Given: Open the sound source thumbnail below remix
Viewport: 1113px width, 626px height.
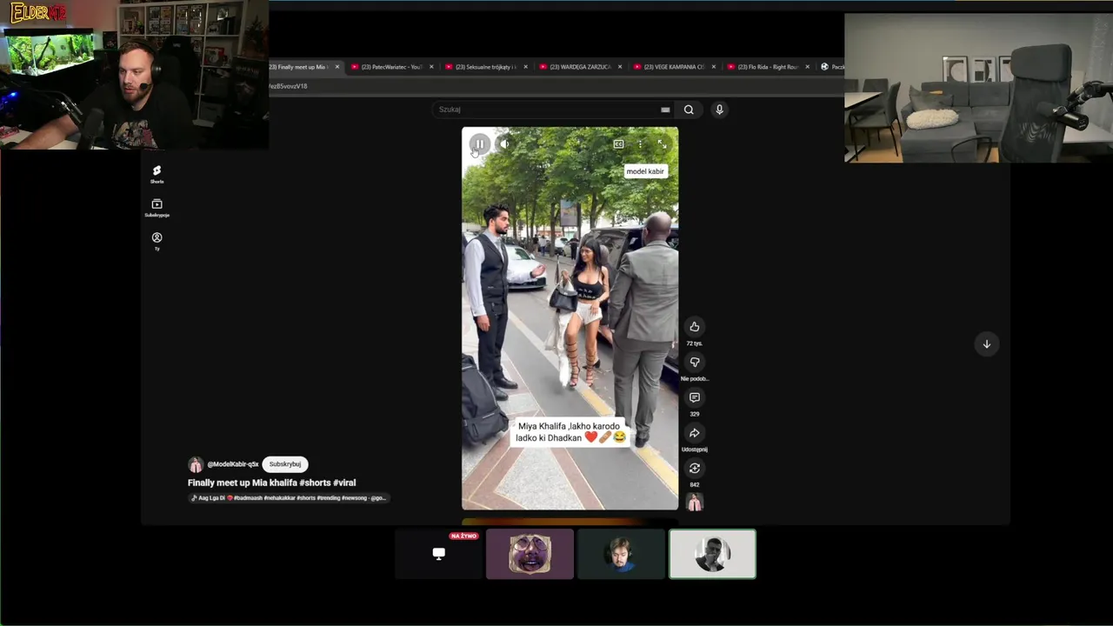Looking at the screenshot, I should pyautogui.click(x=694, y=502).
